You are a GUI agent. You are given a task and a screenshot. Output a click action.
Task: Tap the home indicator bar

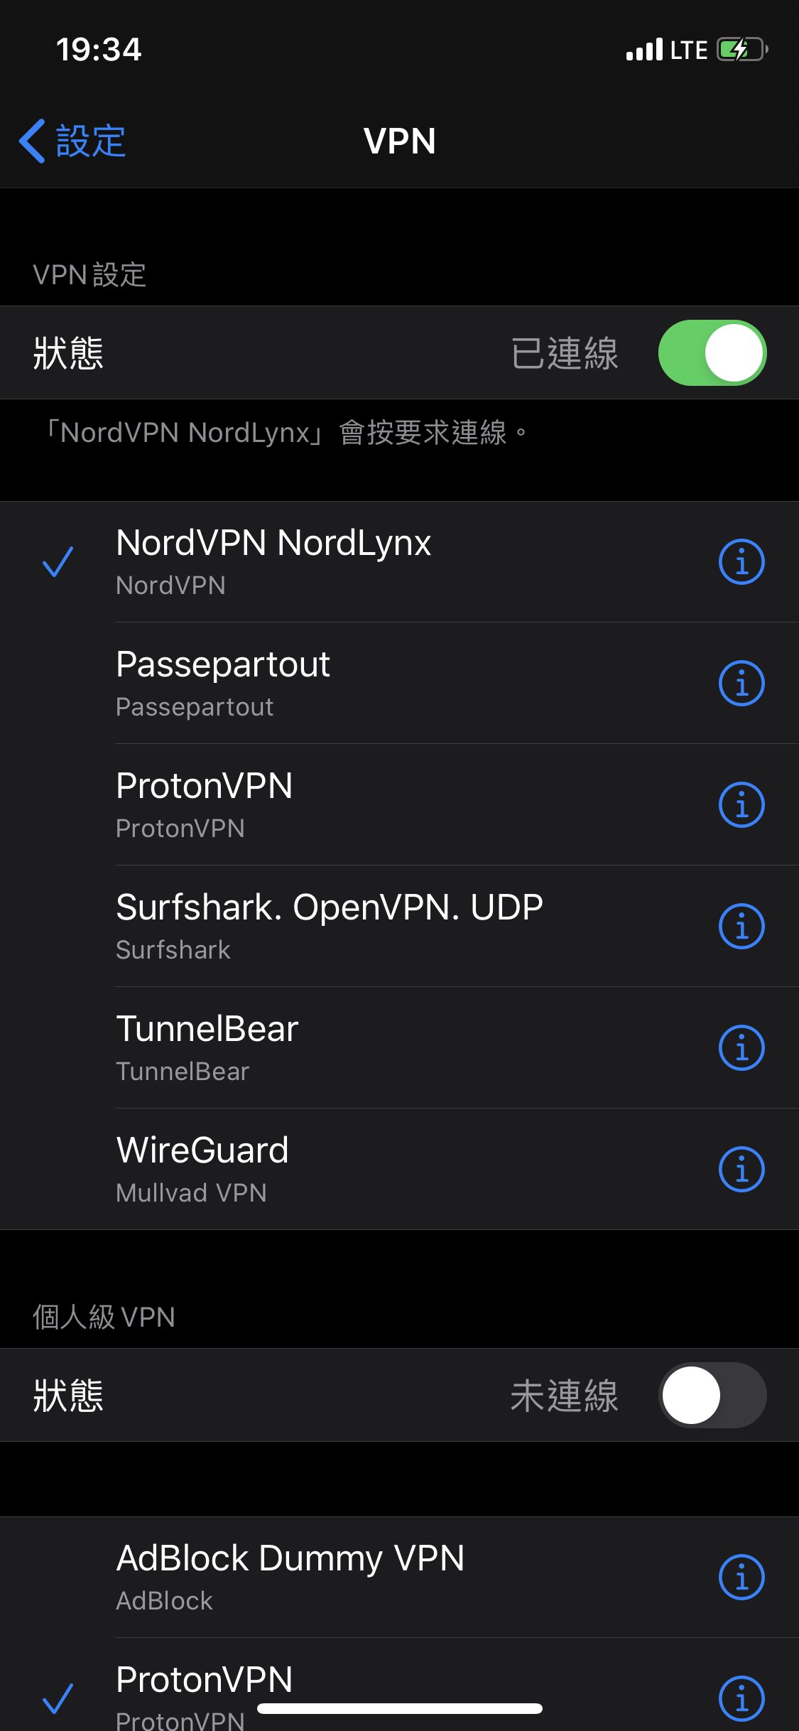tap(400, 1708)
